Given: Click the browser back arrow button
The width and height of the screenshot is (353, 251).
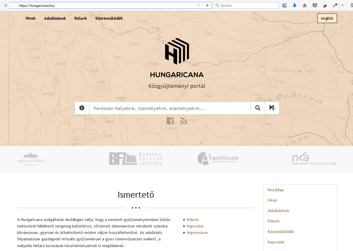Looking at the screenshot, I should tap(5, 5).
